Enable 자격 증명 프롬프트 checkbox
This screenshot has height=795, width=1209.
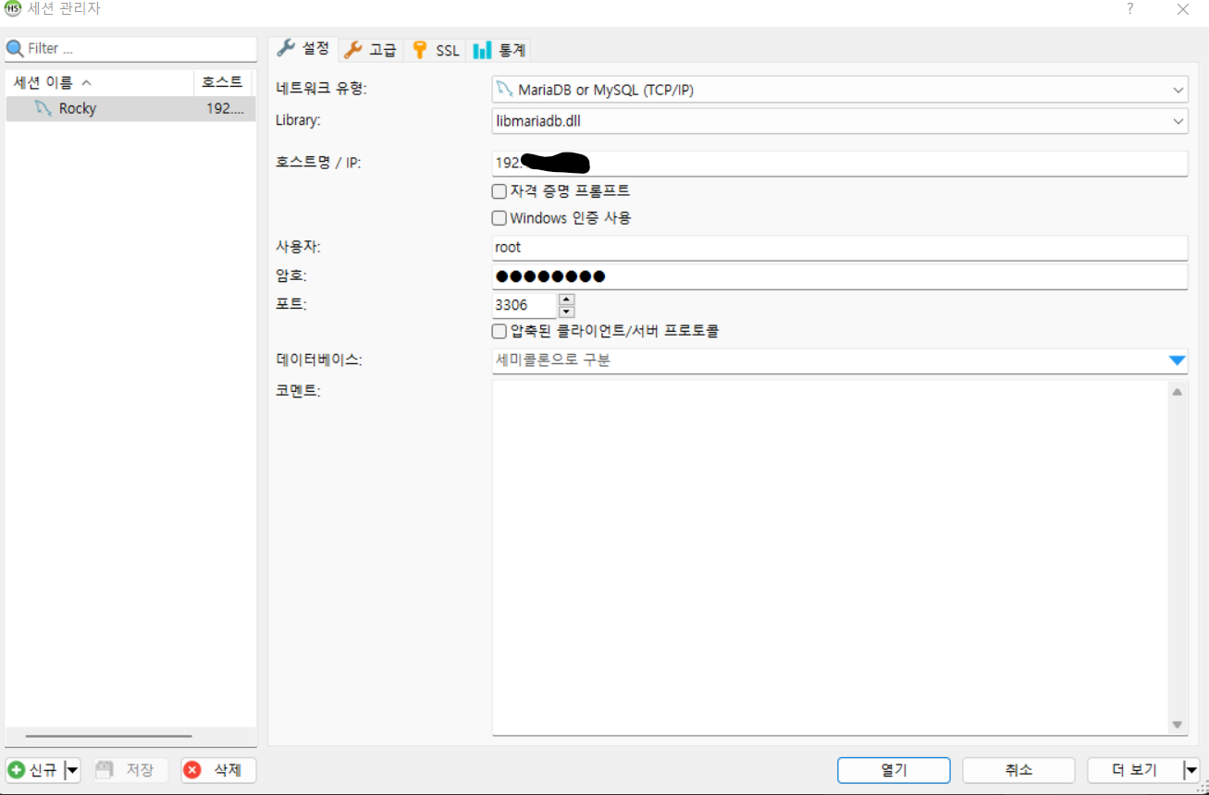pyautogui.click(x=499, y=191)
